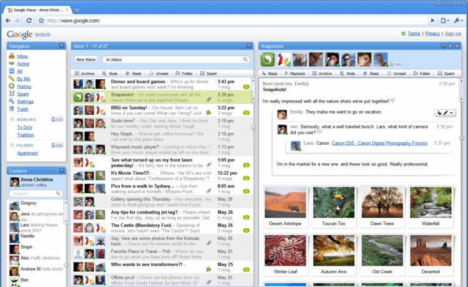The height and width of the screenshot is (287, 468).
Task: Open the Trash bin icon
Action: coord(12,109)
